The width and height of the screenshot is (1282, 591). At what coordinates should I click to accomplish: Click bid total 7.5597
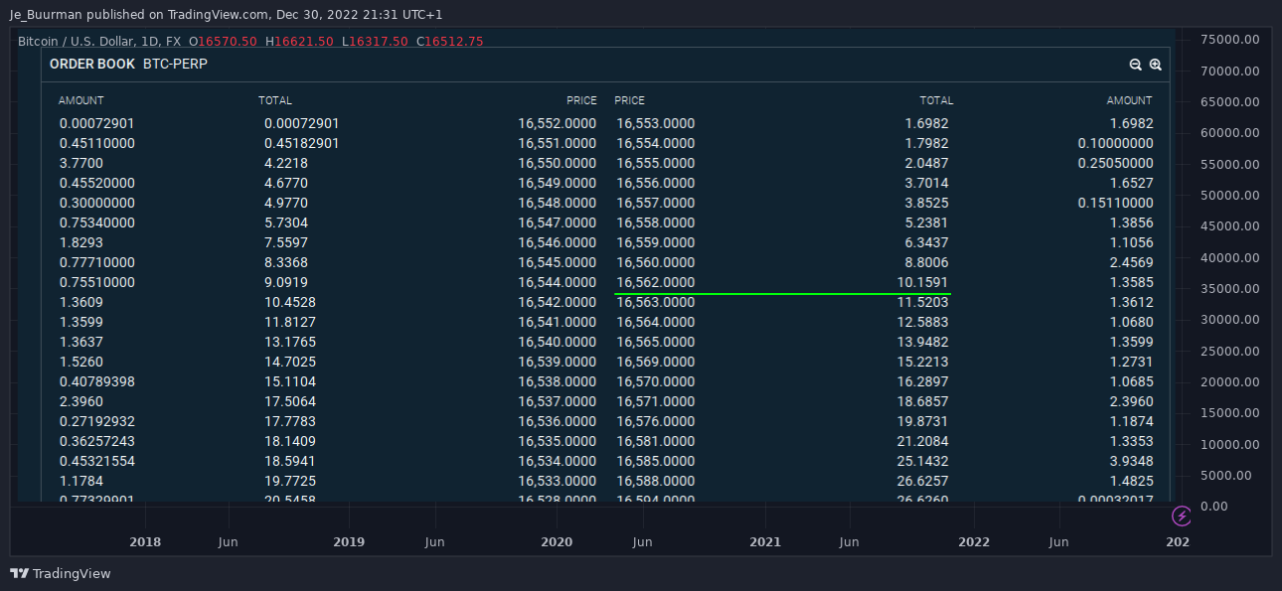[286, 242]
